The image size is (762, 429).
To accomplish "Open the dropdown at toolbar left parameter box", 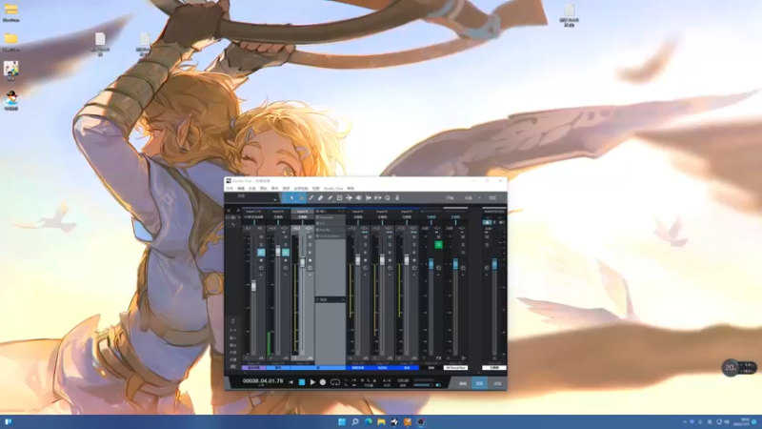I will (274, 198).
